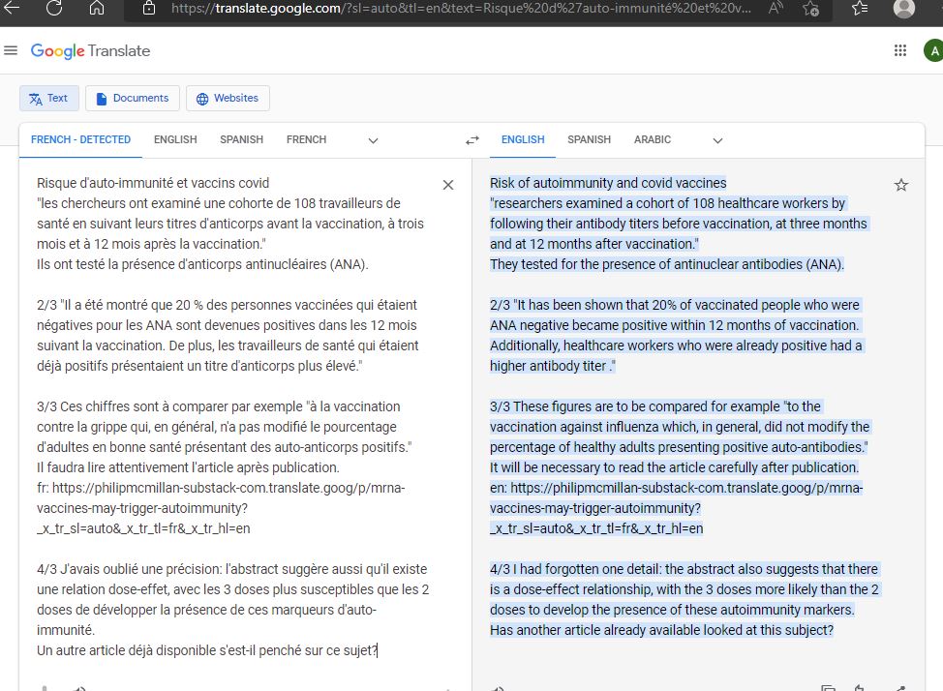Open Google account avatar 'A'

933,51
